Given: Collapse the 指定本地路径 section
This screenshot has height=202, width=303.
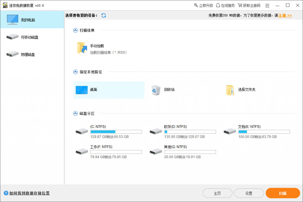Looking at the screenshot, I should tap(75, 72).
